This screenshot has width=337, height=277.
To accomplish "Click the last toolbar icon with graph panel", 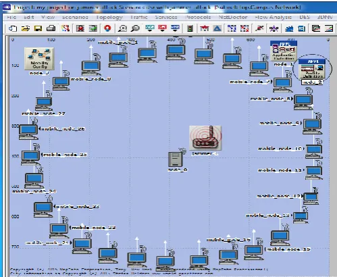I will [329, 28].
